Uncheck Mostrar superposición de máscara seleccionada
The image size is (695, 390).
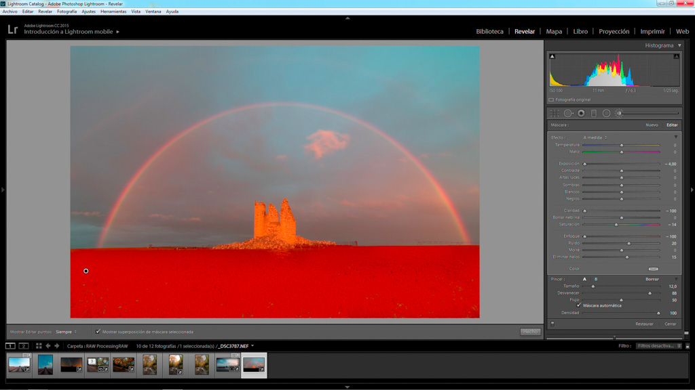[98, 332]
